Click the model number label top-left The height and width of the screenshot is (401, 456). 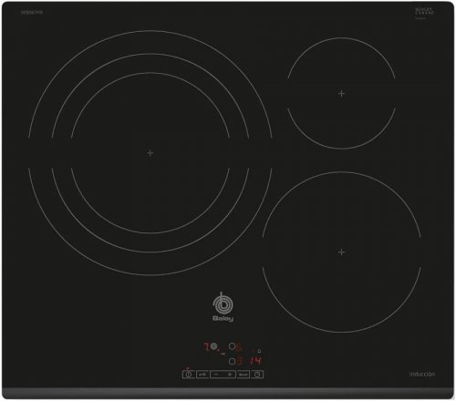pos(32,13)
